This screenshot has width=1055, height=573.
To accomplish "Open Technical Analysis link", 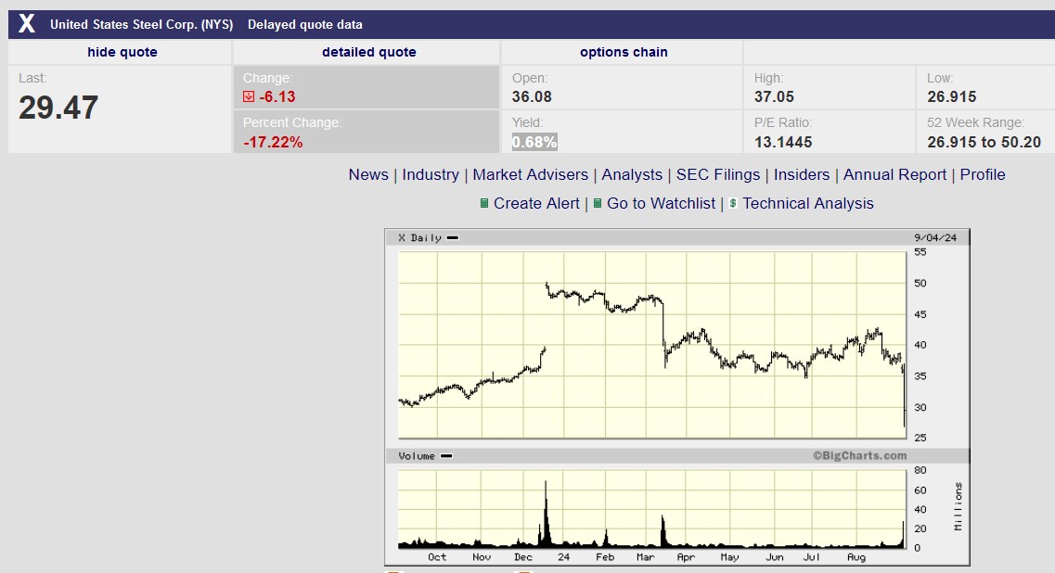I will tap(808, 204).
